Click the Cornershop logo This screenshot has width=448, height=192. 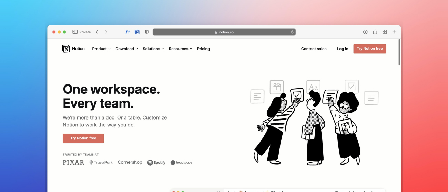pyautogui.click(x=130, y=162)
